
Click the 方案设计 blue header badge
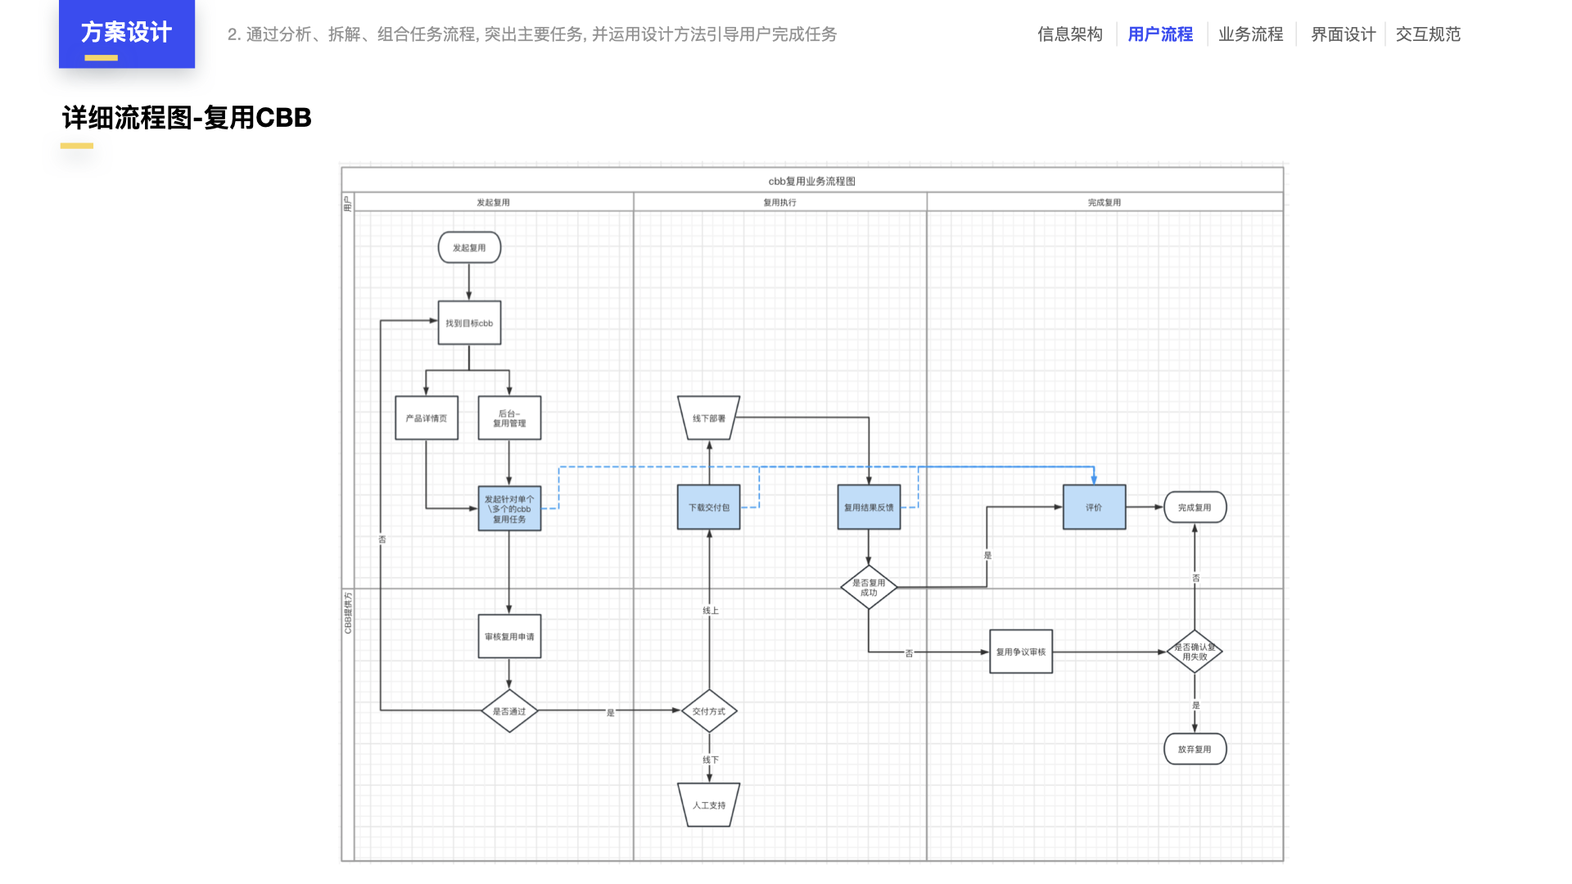(127, 34)
